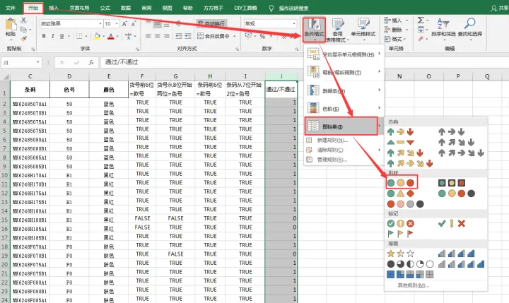The image size is (509, 303).
Task: Open the number format dropdown 常规
Action: pyautogui.click(x=294, y=24)
